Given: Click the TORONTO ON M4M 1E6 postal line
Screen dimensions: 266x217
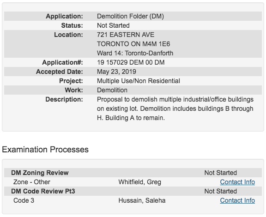Looking at the screenshot, I should click(x=133, y=44).
